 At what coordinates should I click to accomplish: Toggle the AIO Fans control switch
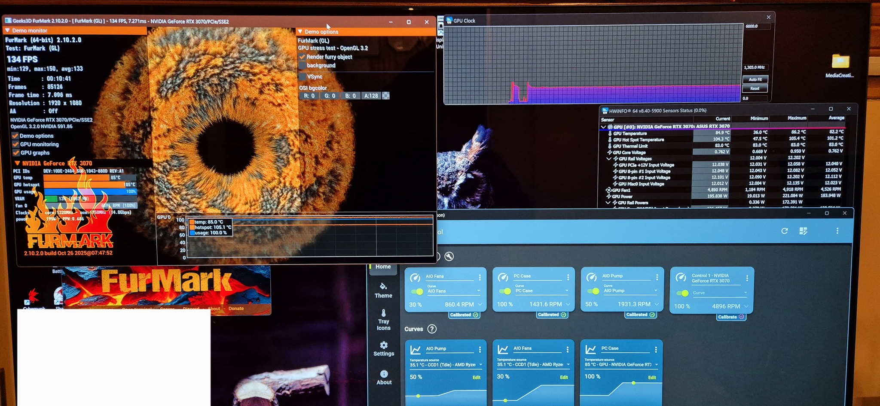pyautogui.click(x=417, y=292)
